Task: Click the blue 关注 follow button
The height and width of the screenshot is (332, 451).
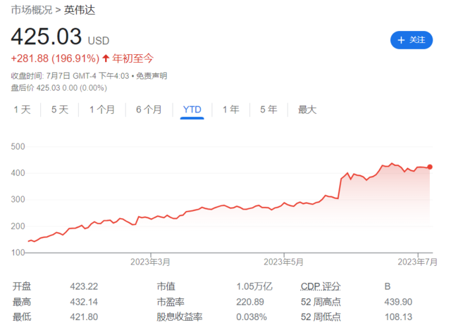Action: 412,40
